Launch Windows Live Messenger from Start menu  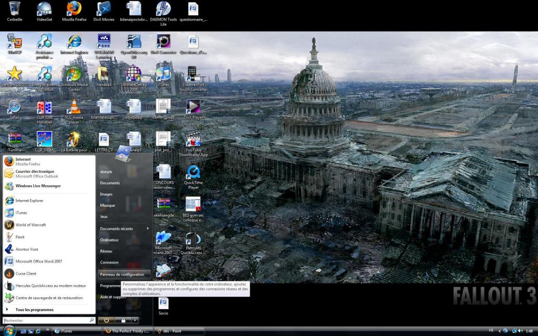pos(49,186)
